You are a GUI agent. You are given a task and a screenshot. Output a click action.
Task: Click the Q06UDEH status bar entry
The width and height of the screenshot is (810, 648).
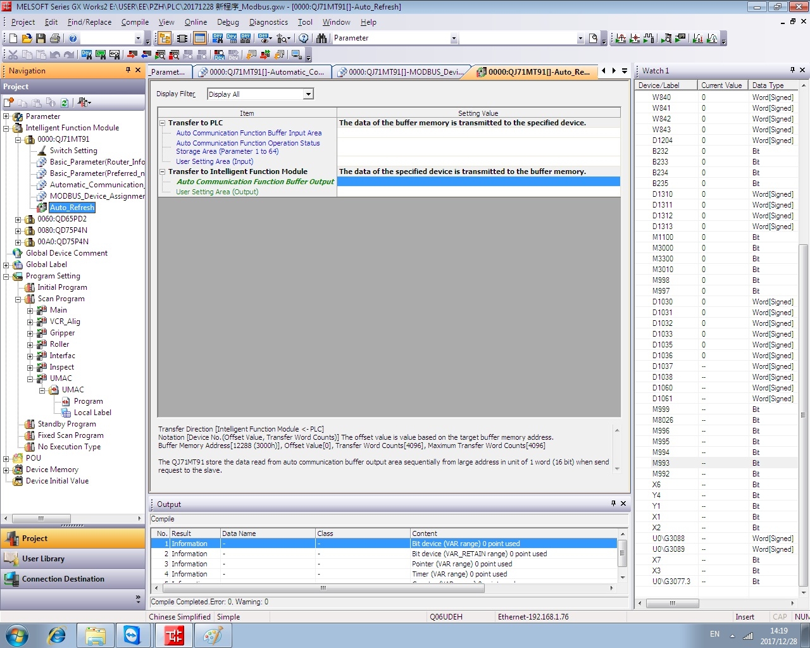(446, 617)
